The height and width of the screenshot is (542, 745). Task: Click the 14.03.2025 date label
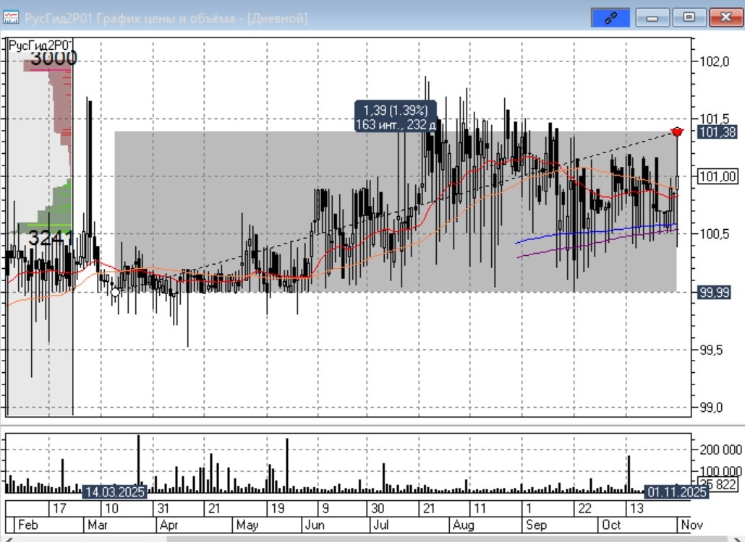pos(114,492)
